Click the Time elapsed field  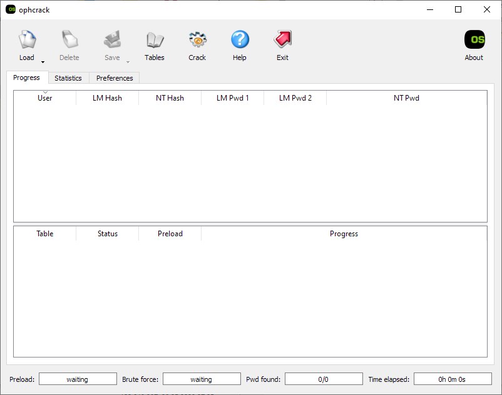453,379
